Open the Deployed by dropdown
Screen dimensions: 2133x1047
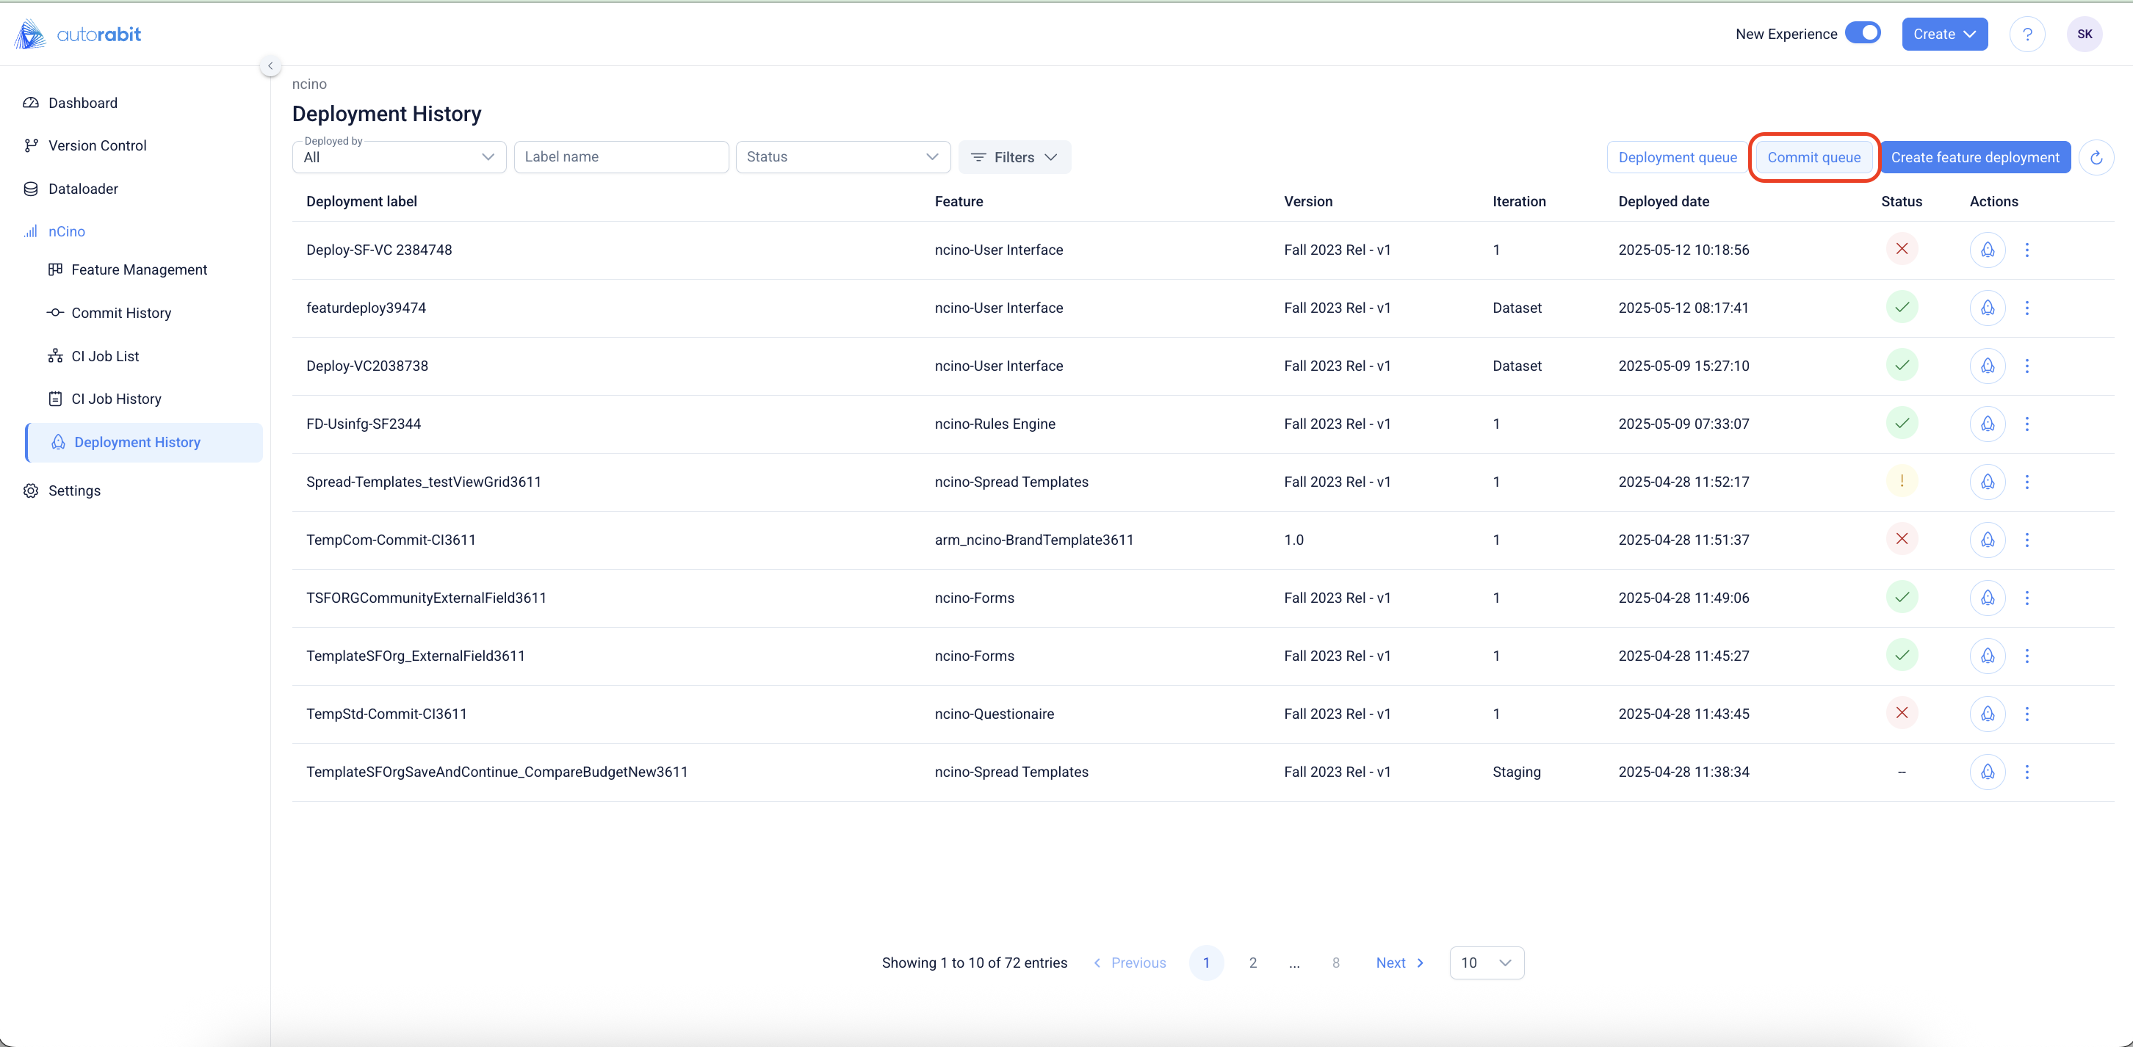click(398, 157)
